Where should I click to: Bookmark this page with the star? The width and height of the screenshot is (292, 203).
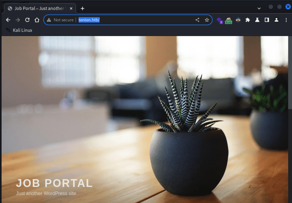point(207,20)
